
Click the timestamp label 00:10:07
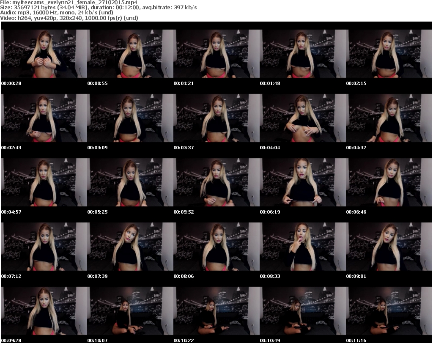click(98, 340)
